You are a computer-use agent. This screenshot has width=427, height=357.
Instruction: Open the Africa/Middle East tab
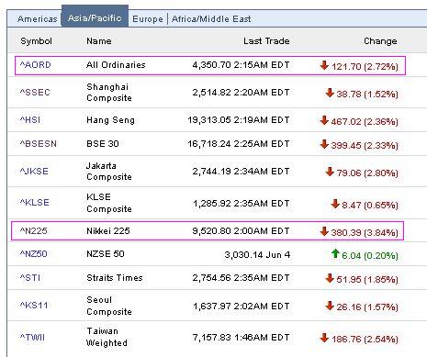click(x=211, y=19)
